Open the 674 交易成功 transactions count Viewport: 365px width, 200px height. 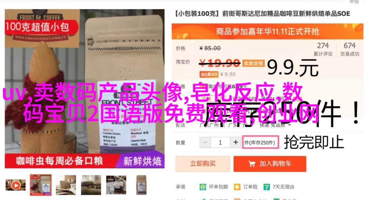coord(350,49)
